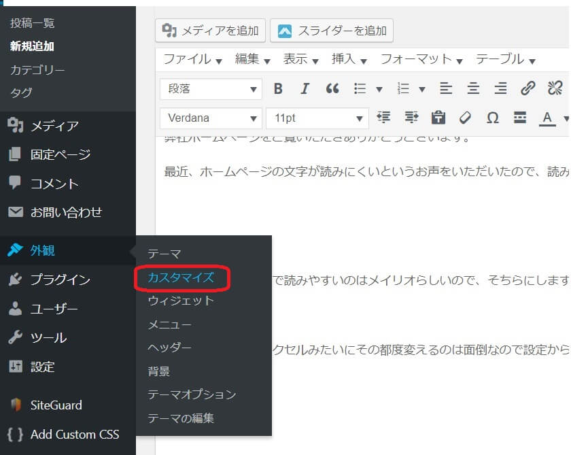
Task: Open プラグイン in the sidebar
Action: pos(68,280)
